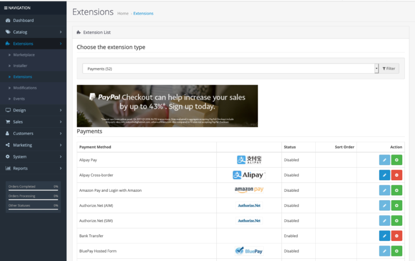Click the Marketing share icon
415x261 pixels.
(x=8, y=145)
